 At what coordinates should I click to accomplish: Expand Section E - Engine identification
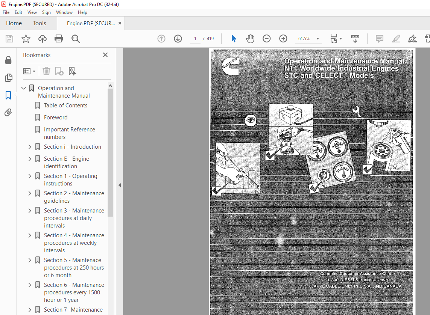(30, 159)
